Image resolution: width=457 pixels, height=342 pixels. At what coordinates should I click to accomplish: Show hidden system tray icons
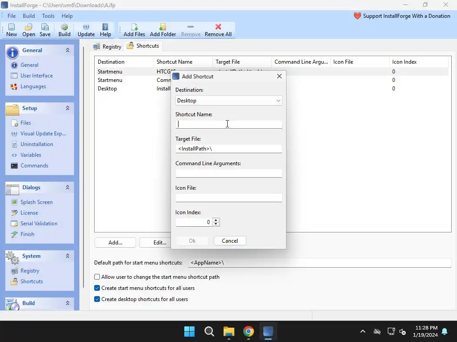[363, 331]
